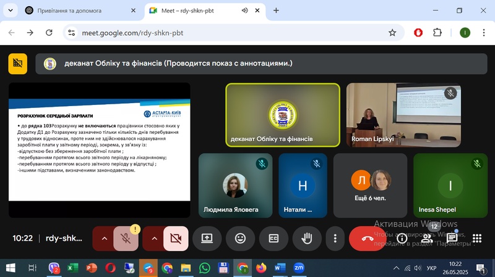The width and height of the screenshot is (495, 277).
Task: Open the activities grid icon
Action: click(477, 238)
